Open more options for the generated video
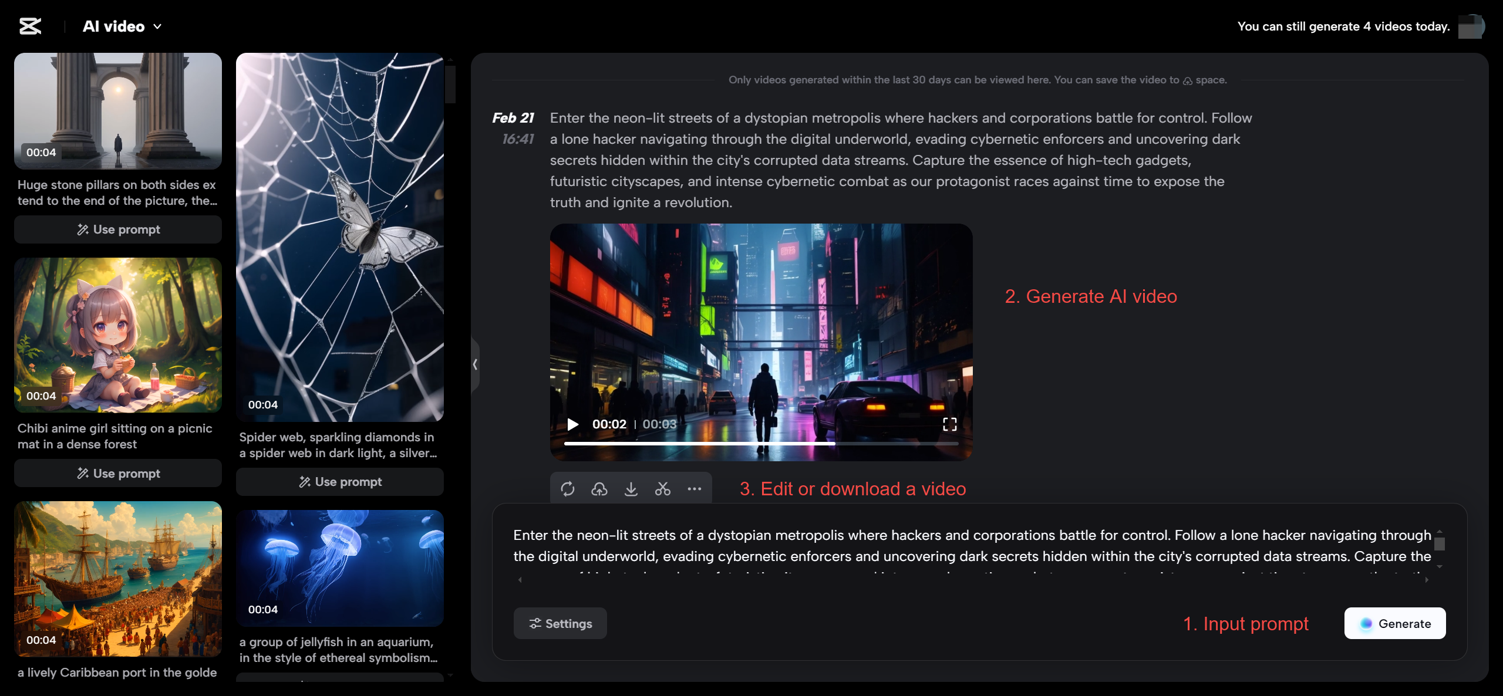 (695, 488)
